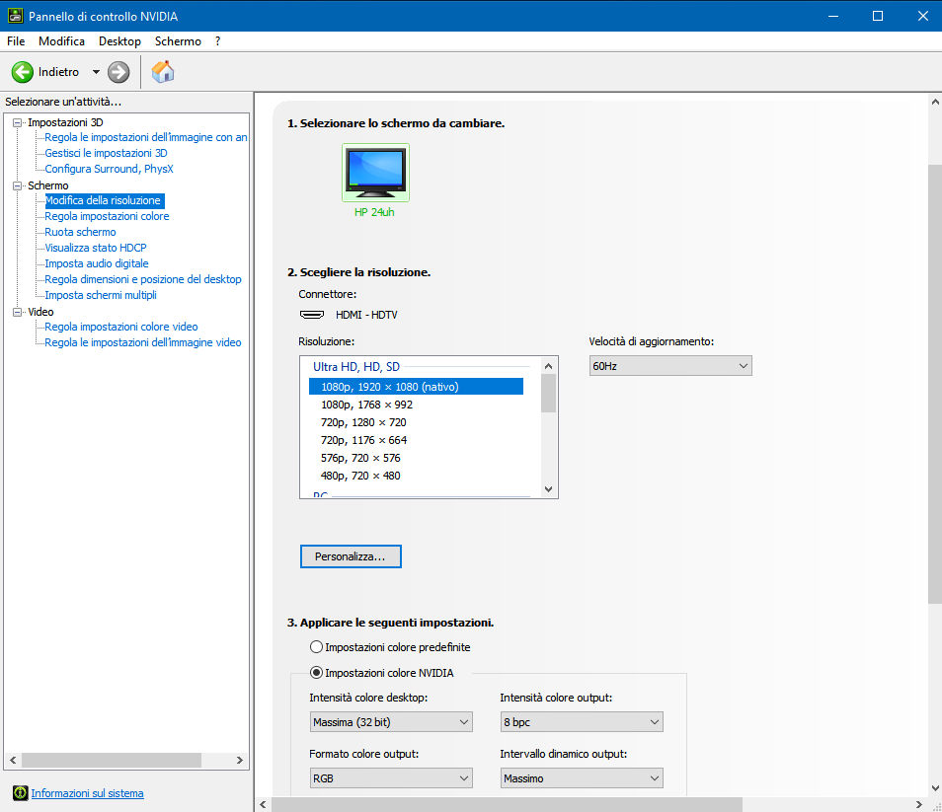
Task: Click the Indietro label in the toolbar
Action: (58, 72)
